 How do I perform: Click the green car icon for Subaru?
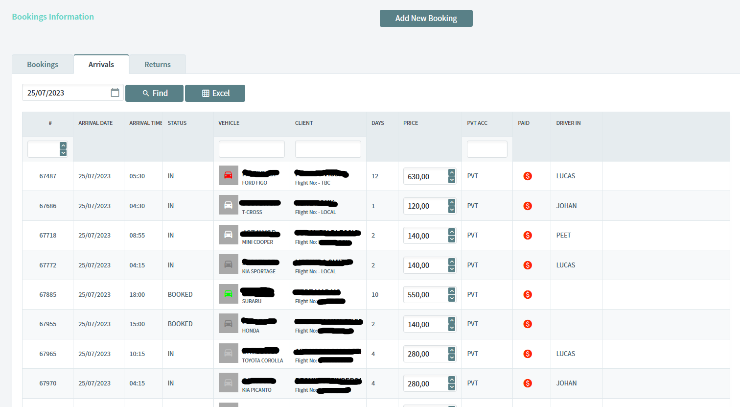click(228, 294)
